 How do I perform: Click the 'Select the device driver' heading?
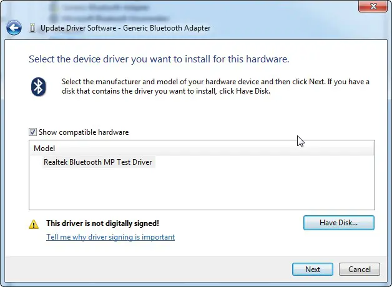[159, 59]
